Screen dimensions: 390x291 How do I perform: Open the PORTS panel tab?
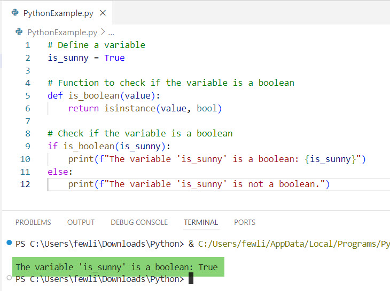pos(245,222)
